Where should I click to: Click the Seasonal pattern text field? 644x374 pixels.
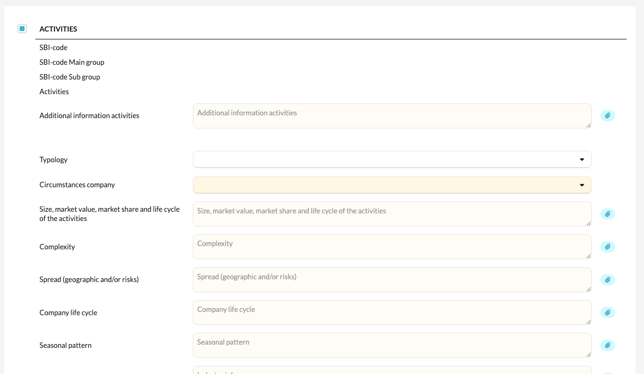point(392,345)
